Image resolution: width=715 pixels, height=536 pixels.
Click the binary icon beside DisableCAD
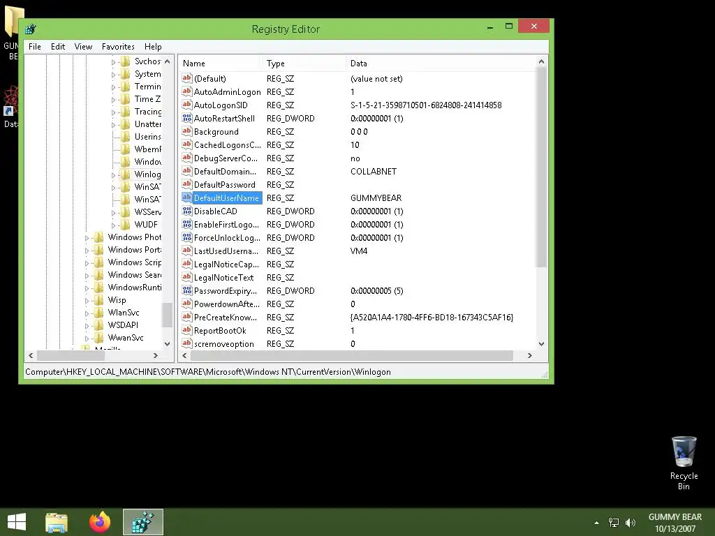186,211
